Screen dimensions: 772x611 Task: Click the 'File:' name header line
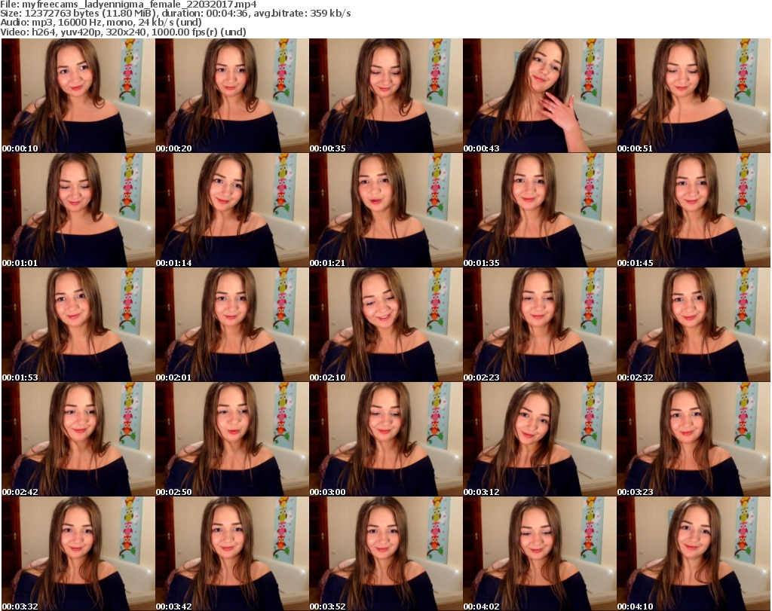[128, 5]
